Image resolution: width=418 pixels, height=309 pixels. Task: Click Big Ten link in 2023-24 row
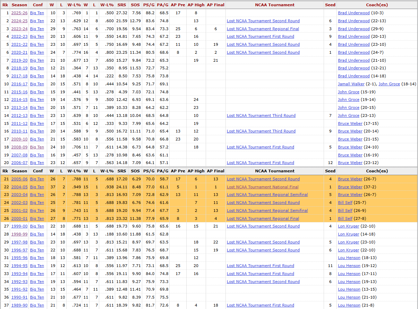[37, 29]
